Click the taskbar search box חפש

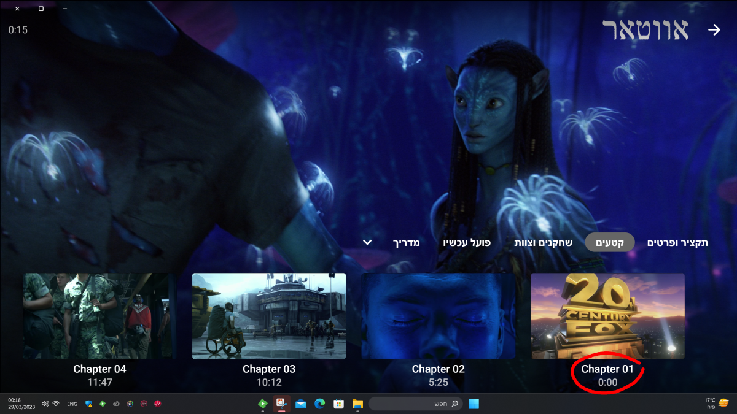point(416,404)
